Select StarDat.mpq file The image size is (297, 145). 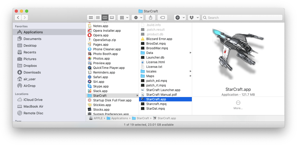pos(165,109)
